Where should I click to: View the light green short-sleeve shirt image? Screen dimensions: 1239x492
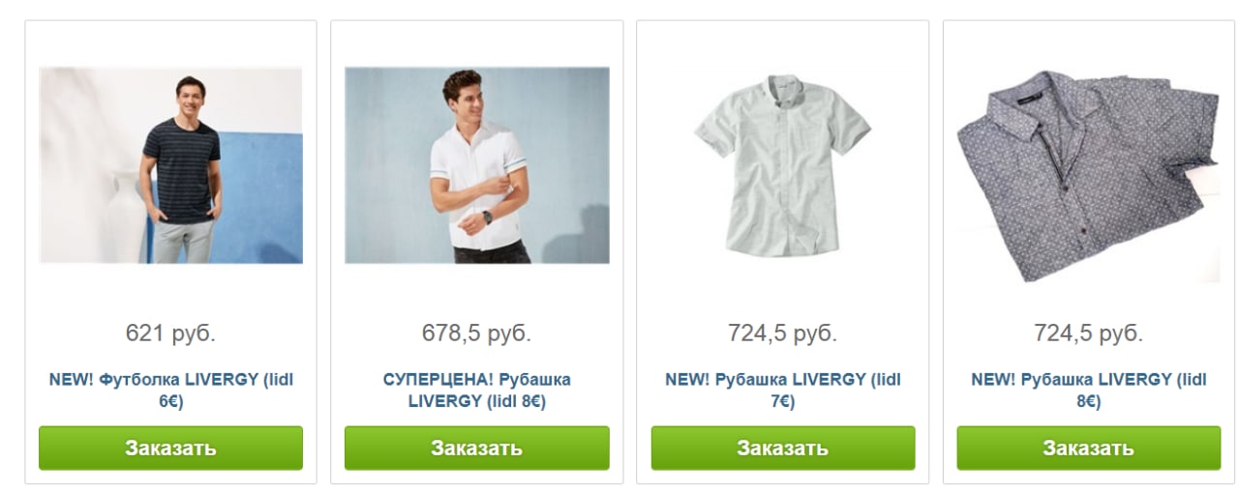[782, 165]
